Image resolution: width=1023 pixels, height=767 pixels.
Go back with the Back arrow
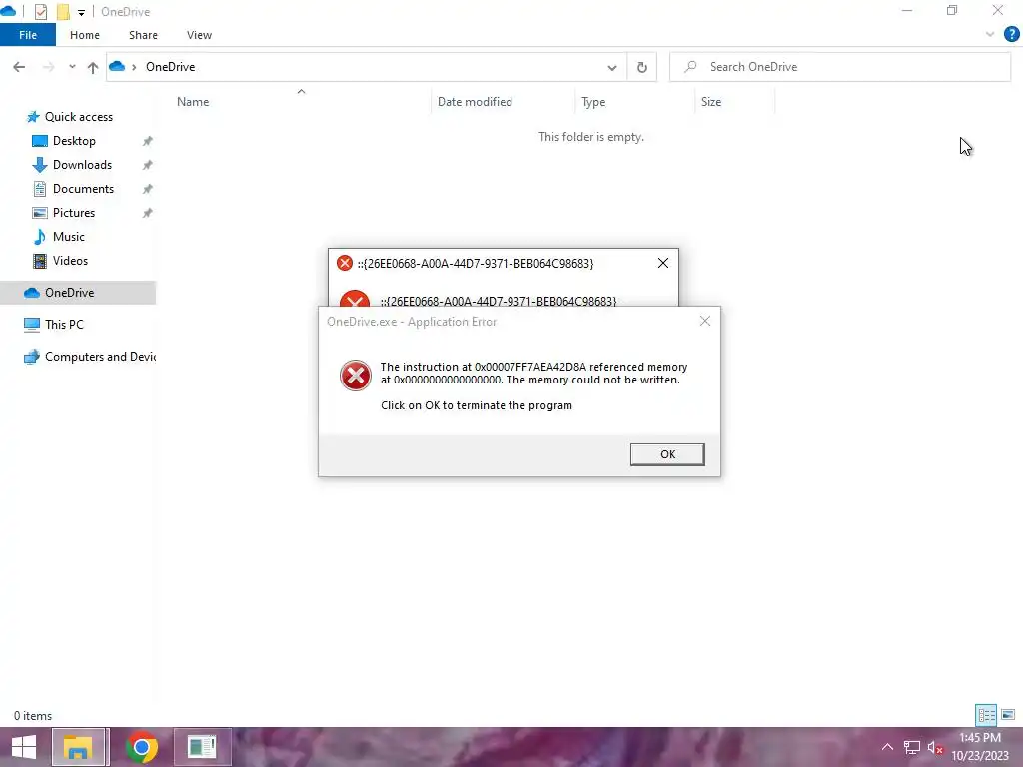[19, 67]
